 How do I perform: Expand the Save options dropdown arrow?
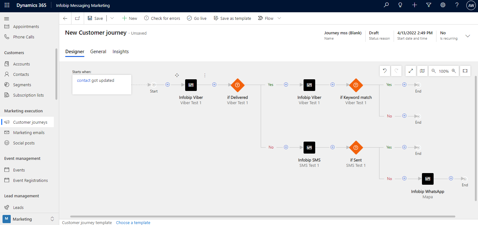pyautogui.click(x=112, y=18)
